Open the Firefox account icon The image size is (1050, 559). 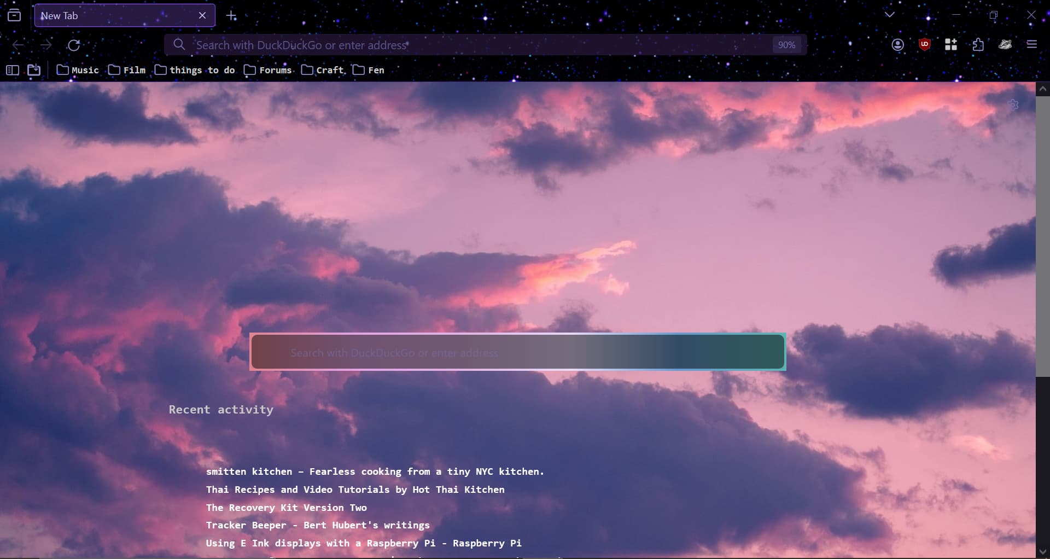point(897,45)
